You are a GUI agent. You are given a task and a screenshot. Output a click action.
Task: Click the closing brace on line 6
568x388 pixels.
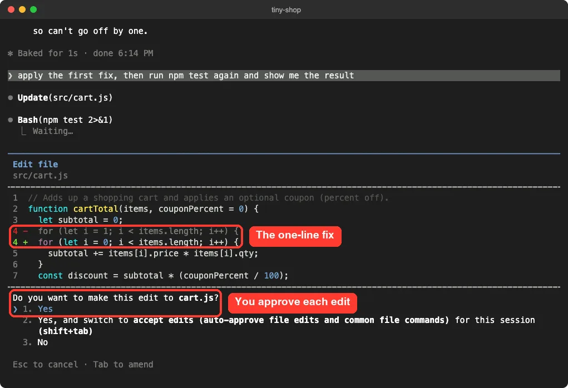pos(40,264)
